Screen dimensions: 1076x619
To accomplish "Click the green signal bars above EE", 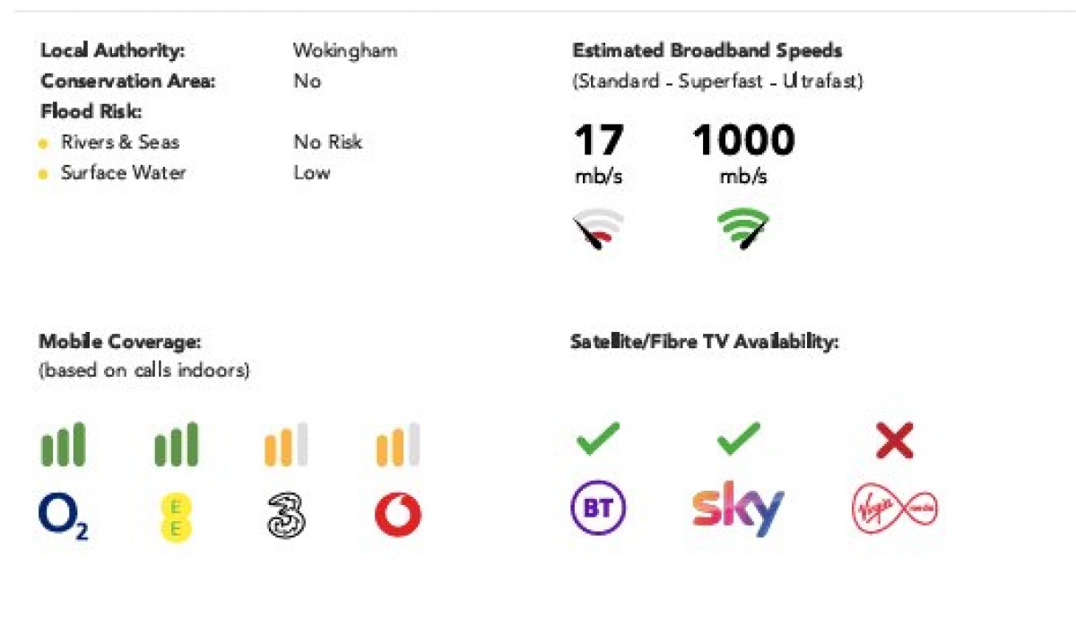I will tap(177, 444).
